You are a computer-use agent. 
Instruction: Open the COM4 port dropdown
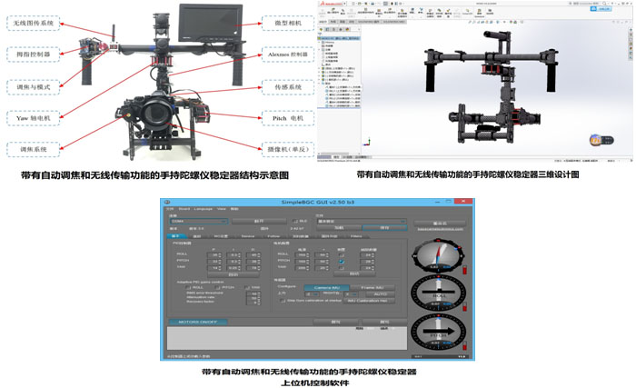coord(195,221)
